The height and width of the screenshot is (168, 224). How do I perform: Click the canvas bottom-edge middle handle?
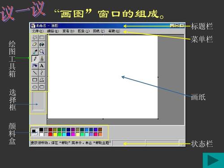103,119
